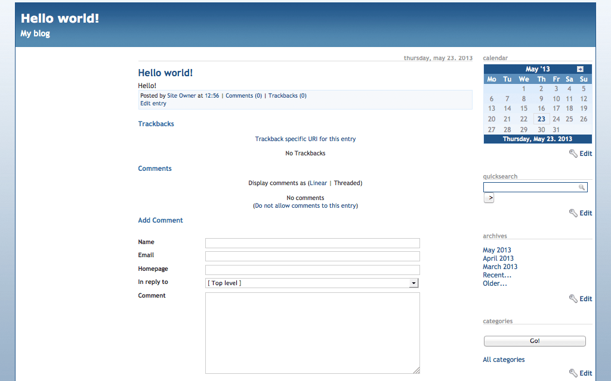Open the 'In reply to' dropdown

[x=413, y=283]
